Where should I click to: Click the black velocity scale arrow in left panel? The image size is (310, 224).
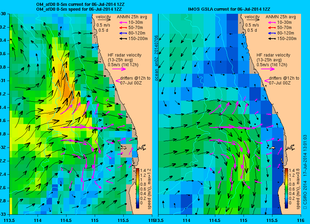tap(104, 20)
